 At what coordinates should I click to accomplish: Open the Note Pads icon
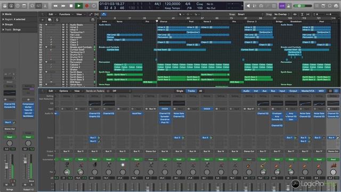323,6
